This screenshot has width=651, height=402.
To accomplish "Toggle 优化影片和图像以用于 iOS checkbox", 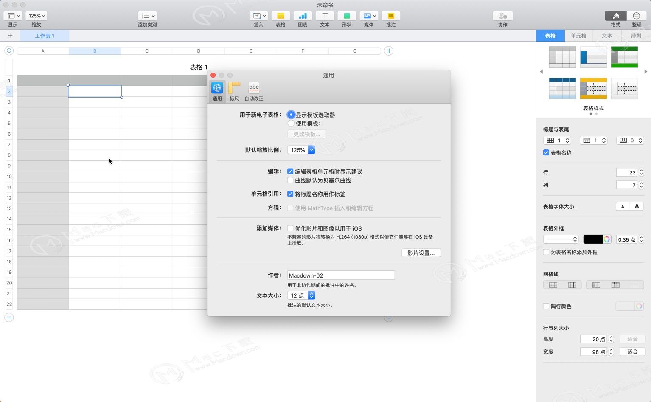I will [x=290, y=228].
